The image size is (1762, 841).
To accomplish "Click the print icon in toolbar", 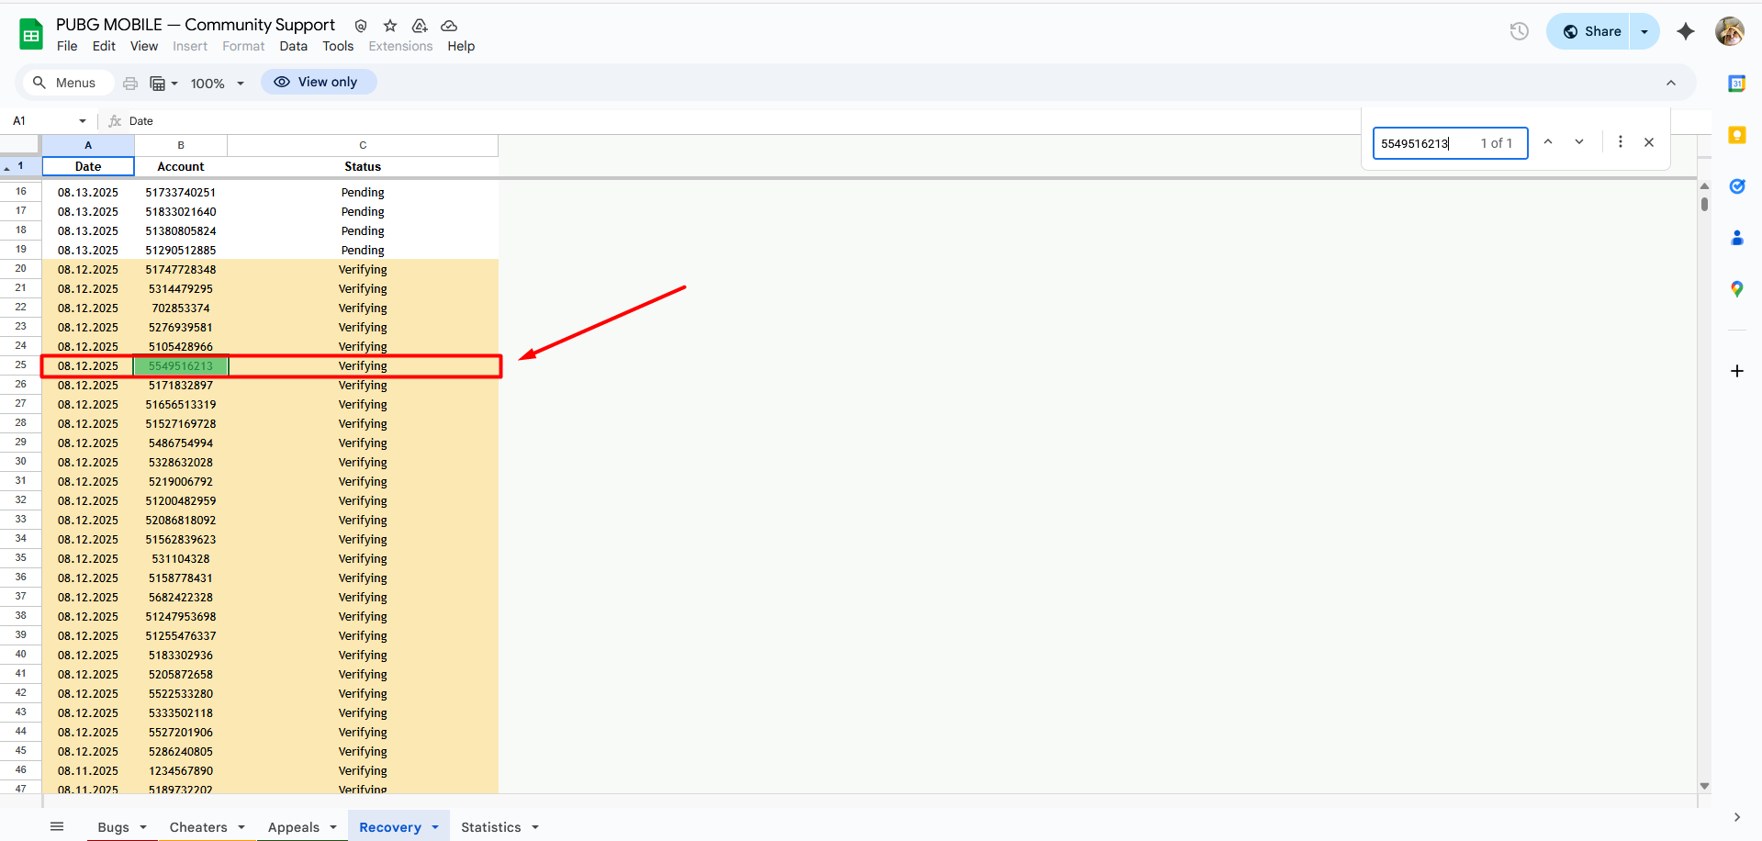I will 130,83.
